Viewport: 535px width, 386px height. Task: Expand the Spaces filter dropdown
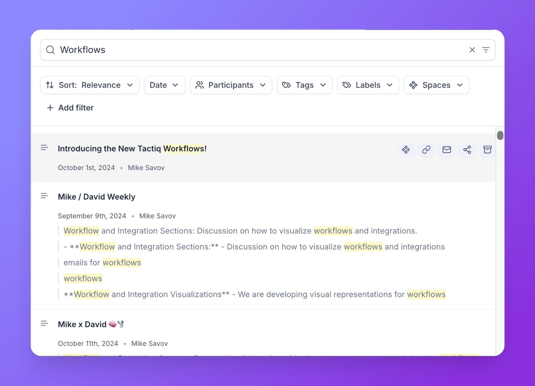pos(436,85)
